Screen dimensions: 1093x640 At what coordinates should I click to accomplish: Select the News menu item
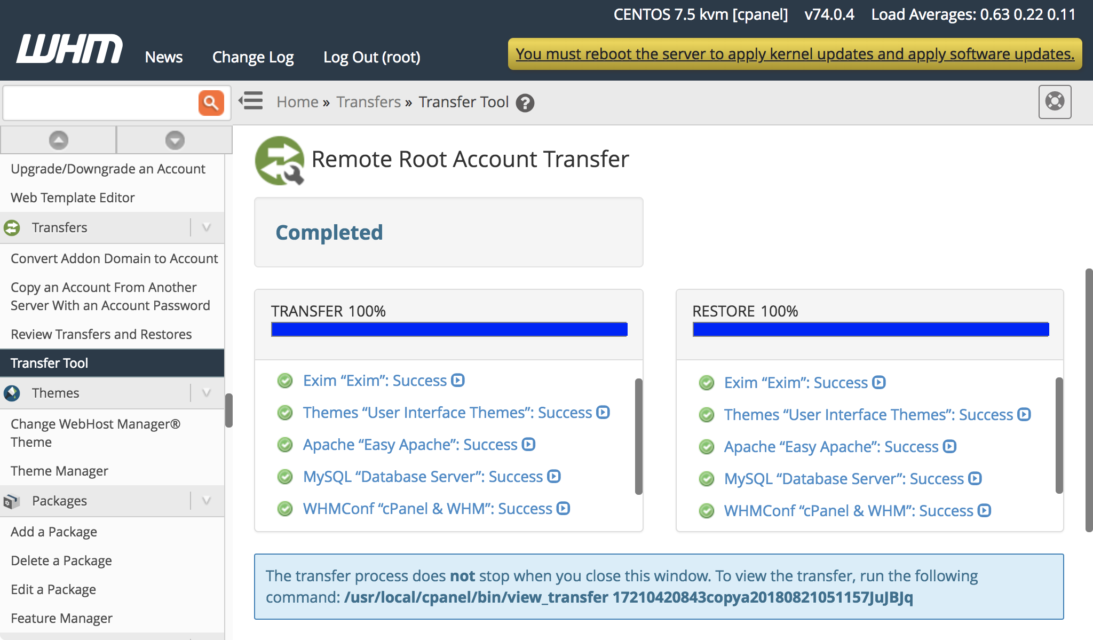[x=163, y=57]
